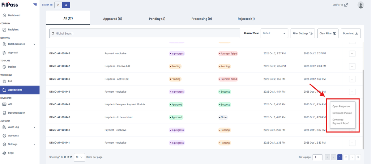Click the Pending status badge for DEMO-AP-001447

tap(175, 66)
